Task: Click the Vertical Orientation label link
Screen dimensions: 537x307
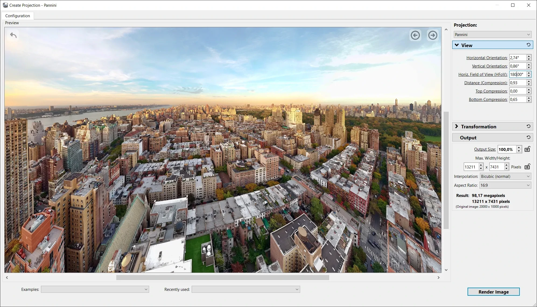Action: pos(490,66)
